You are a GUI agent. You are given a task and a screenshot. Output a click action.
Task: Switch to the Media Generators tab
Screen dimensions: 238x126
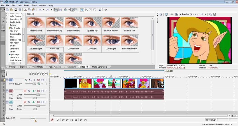100,67
